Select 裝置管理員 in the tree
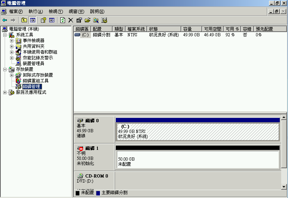This screenshot has height=198, width=288. (33, 64)
